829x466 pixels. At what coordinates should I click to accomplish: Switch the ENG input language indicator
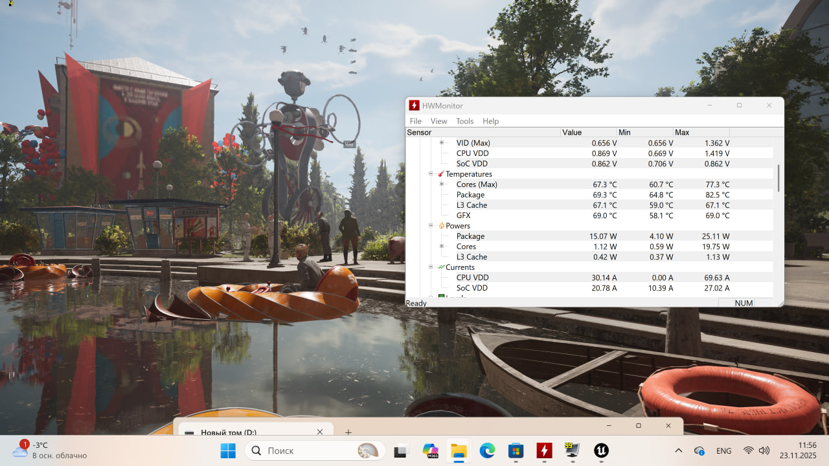tap(723, 450)
